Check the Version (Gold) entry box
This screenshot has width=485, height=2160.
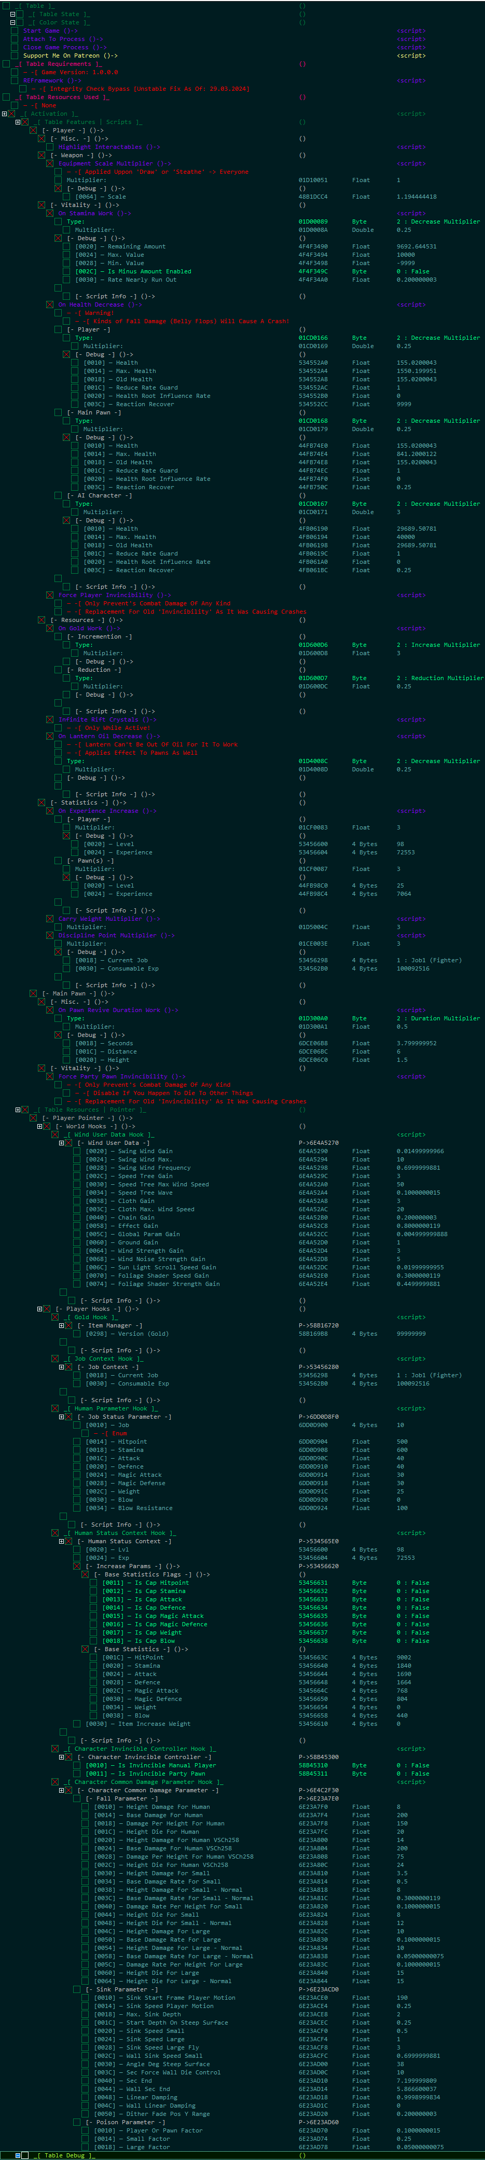[77, 1333]
